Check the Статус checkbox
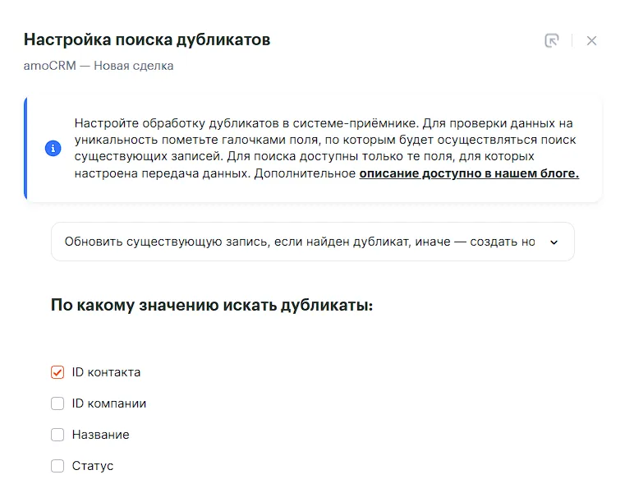 (57, 466)
